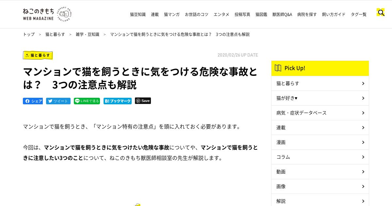Go to トップ breadcrumb link
The height and width of the screenshot is (206, 392).
click(x=29, y=34)
